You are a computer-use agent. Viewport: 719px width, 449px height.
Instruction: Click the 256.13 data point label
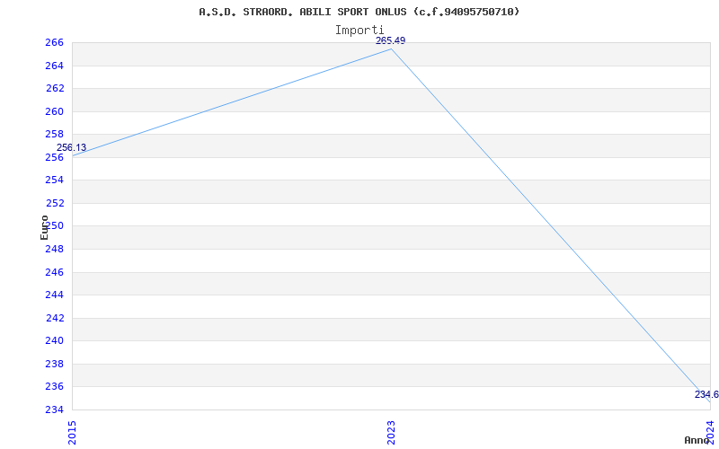[x=71, y=148]
